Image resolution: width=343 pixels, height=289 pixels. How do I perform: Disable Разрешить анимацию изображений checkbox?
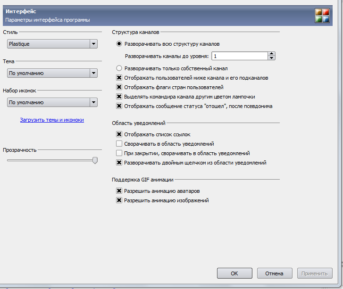(x=119, y=200)
